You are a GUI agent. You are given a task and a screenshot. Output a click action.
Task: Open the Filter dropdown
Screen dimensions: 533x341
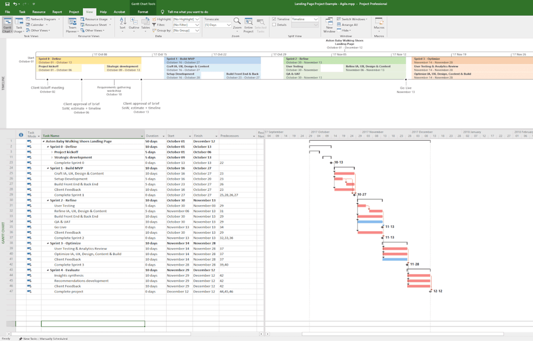[197, 25]
